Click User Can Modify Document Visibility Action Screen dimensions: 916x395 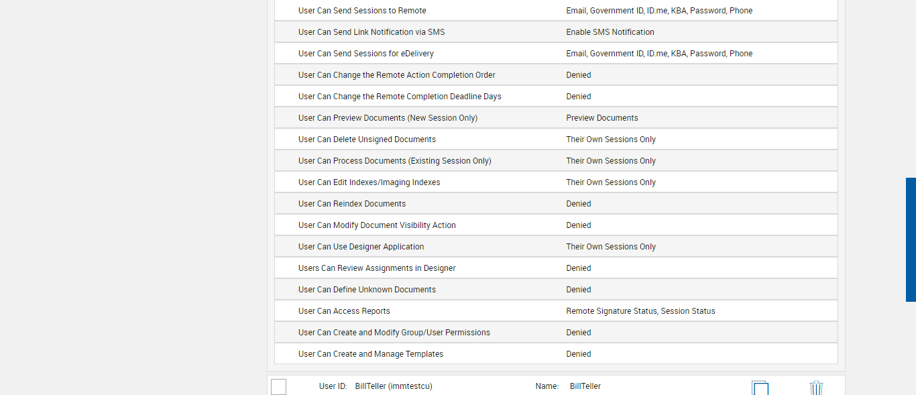point(377,225)
